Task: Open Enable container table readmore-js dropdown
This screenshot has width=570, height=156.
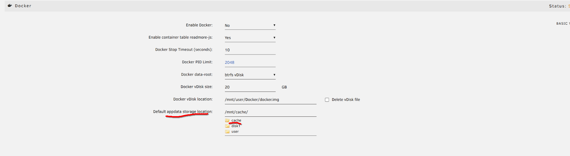Action: click(x=250, y=38)
